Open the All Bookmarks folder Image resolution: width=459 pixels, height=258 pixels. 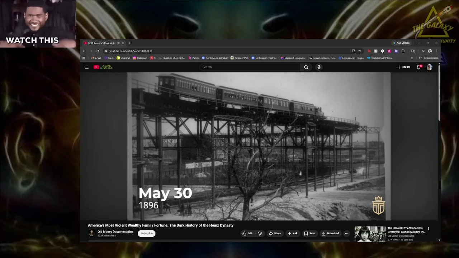point(429,58)
